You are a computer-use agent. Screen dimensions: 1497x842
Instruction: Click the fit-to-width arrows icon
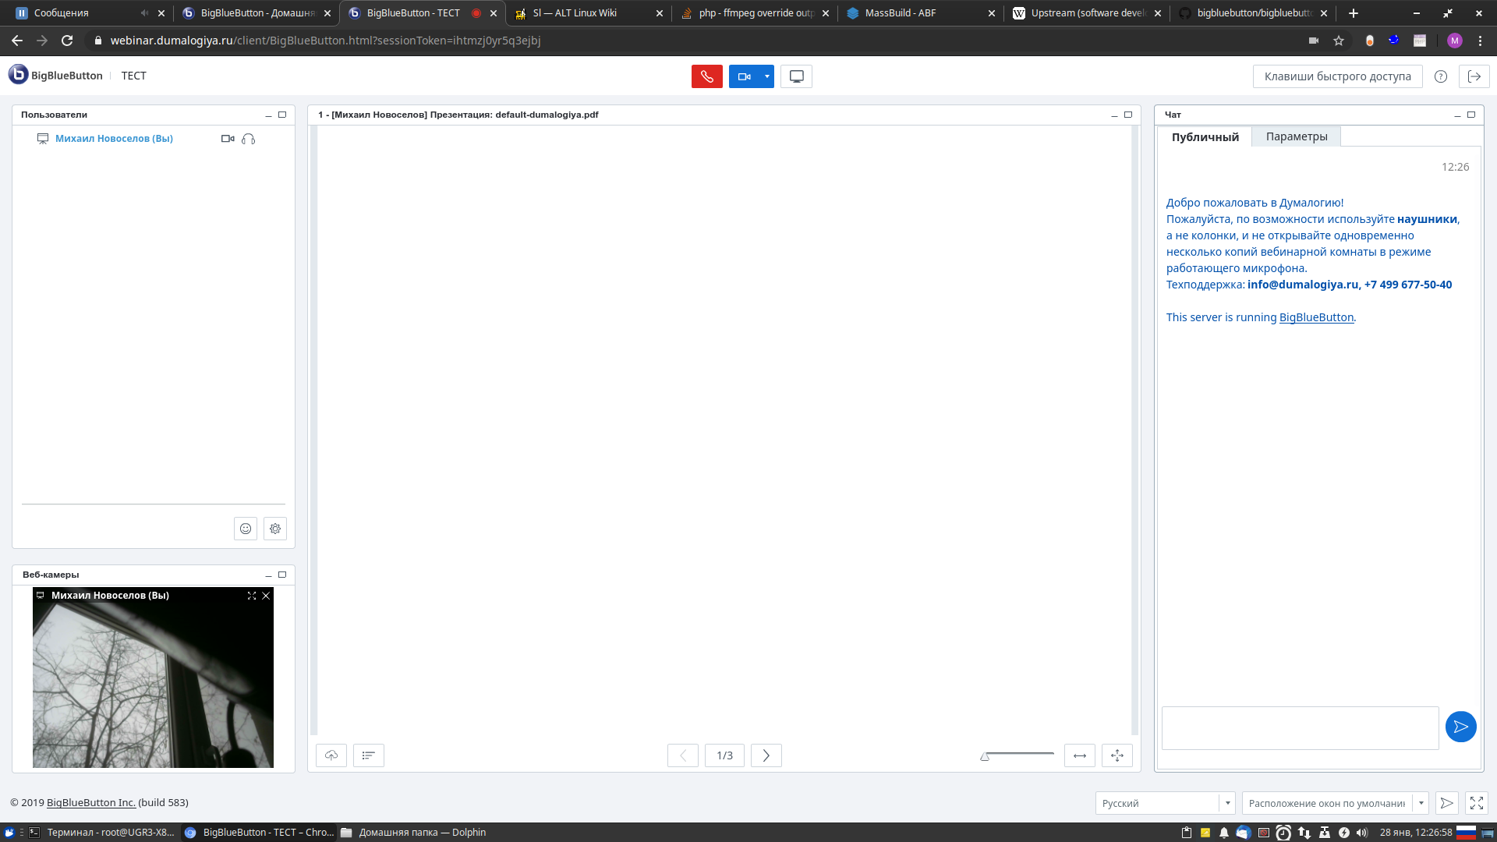(1079, 755)
